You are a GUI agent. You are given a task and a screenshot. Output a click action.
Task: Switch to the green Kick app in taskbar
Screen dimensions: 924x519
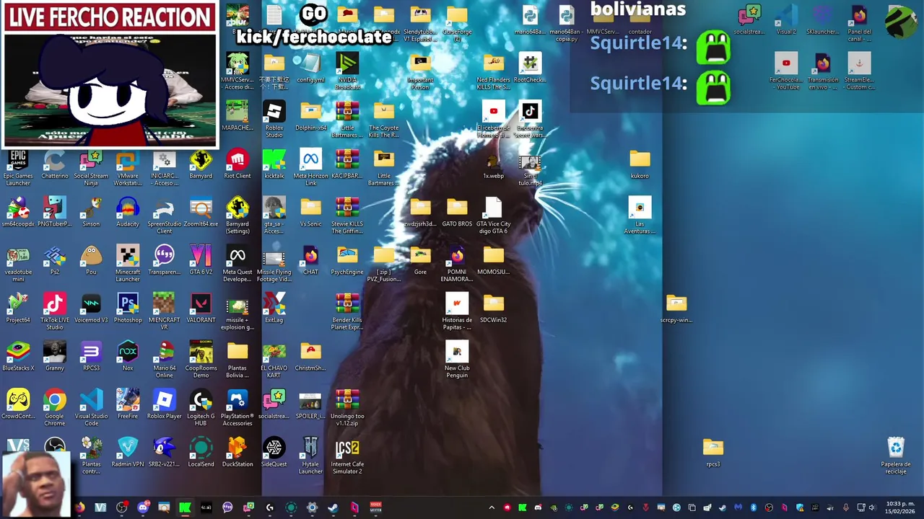pyautogui.click(x=185, y=507)
